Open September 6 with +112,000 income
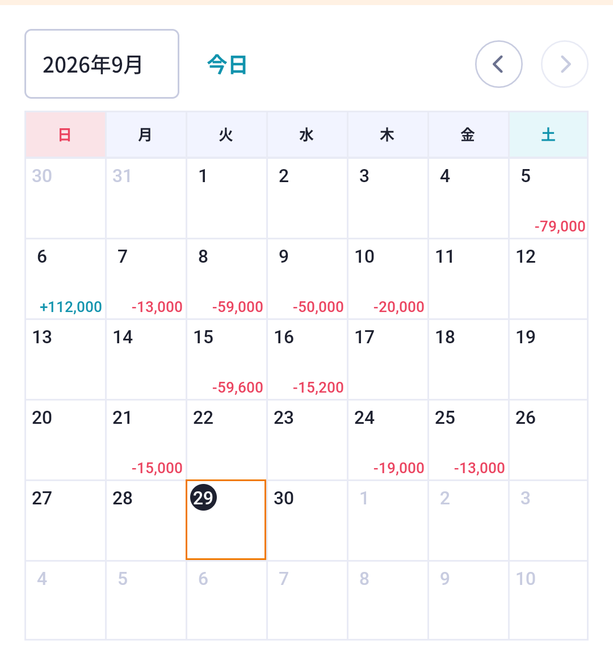 65,279
